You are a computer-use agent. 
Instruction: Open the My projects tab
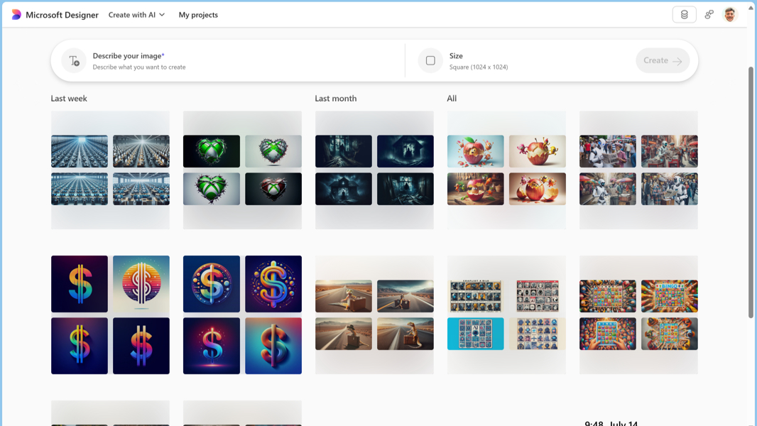pos(198,15)
